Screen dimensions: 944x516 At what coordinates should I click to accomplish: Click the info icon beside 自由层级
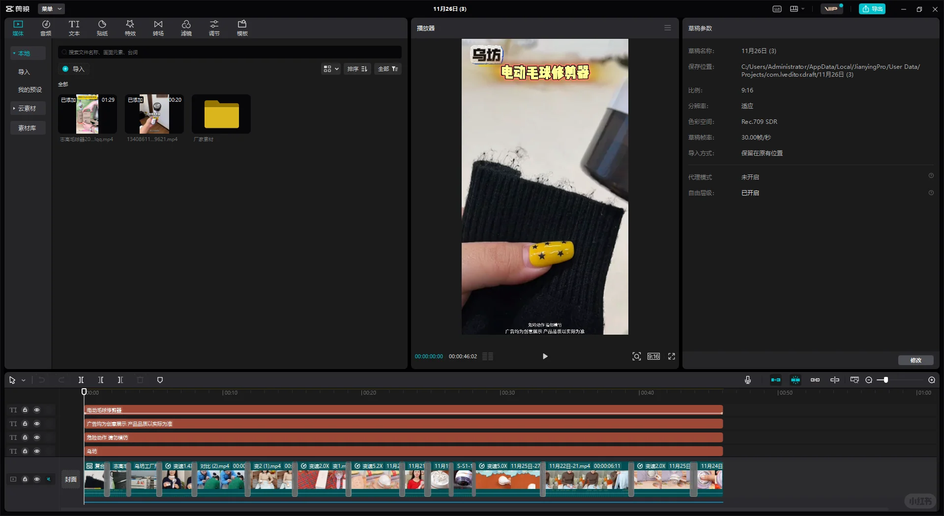point(931,193)
